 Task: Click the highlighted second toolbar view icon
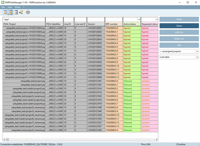[10, 12]
